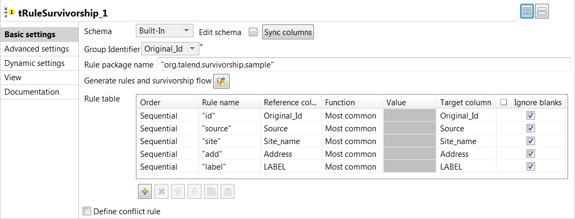The image size is (575, 219).
Task: Click the move row down arrow
Action: tap(195, 191)
